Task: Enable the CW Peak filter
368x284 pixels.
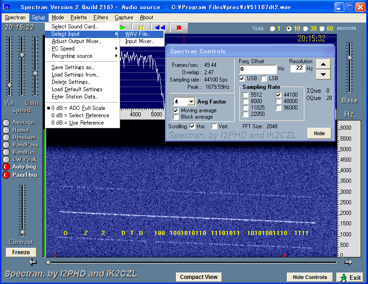Action: click(6, 159)
